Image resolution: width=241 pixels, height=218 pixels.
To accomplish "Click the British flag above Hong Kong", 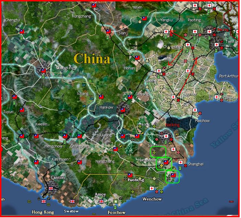I will [44, 201].
